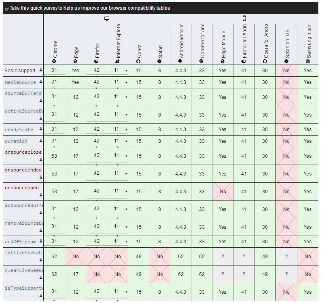Click the Android webview robot icon
Image resolution: width=322 pixels, height=303 pixels.
[x=180, y=61]
